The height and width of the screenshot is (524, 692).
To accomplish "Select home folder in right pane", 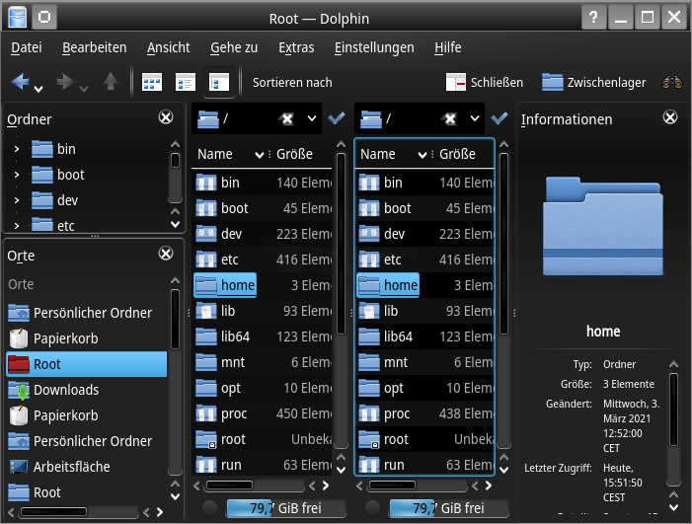I will click(x=388, y=285).
